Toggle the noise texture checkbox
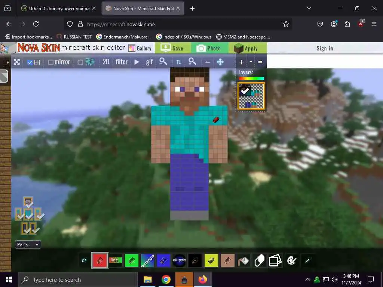 point(80,62)
